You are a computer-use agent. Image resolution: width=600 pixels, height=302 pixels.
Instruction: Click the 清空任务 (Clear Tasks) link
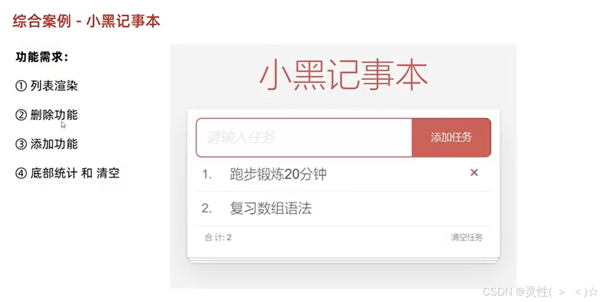pos(466,238)
